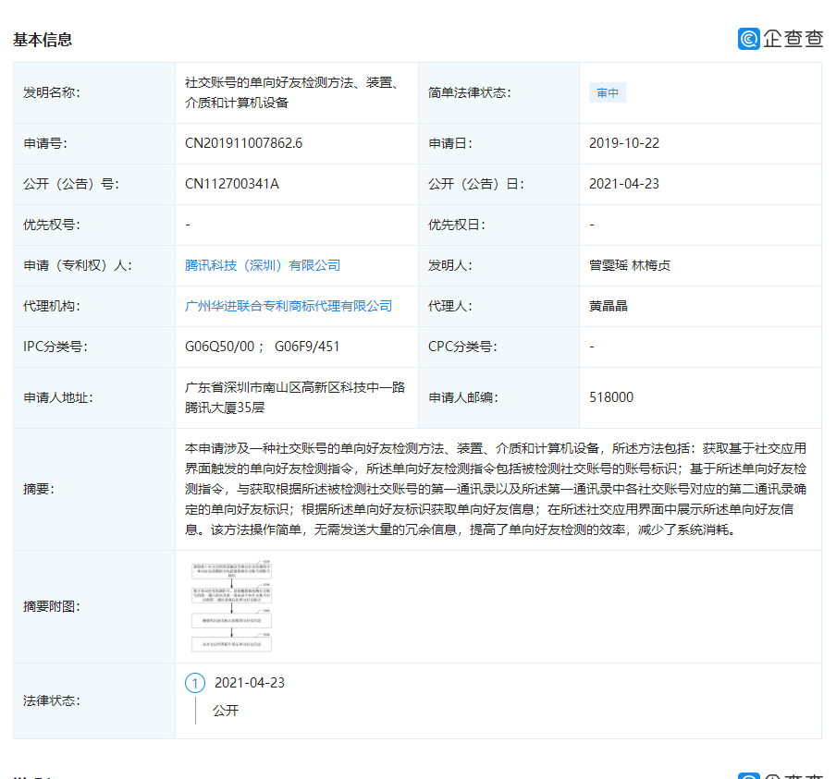Open the 腾讯科技（深圳）有限公司 applicant link
836x779 pixels.
point(264,265)
